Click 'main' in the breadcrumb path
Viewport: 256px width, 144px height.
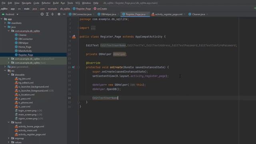[x=27, y=9]
